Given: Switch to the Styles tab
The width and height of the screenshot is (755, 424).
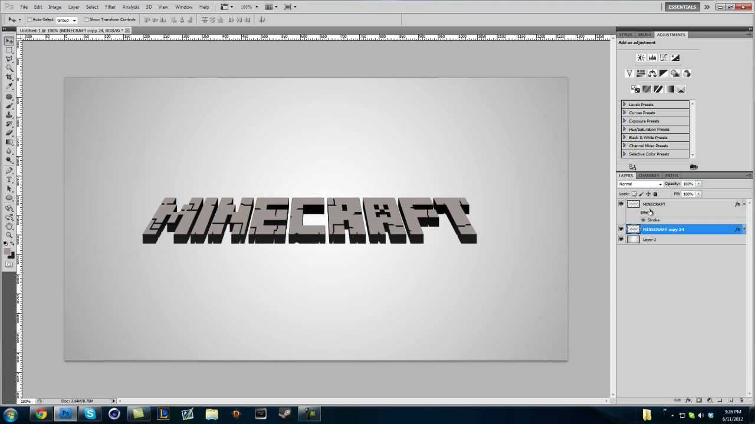Looking at the screenshot, I should [625, 35].
